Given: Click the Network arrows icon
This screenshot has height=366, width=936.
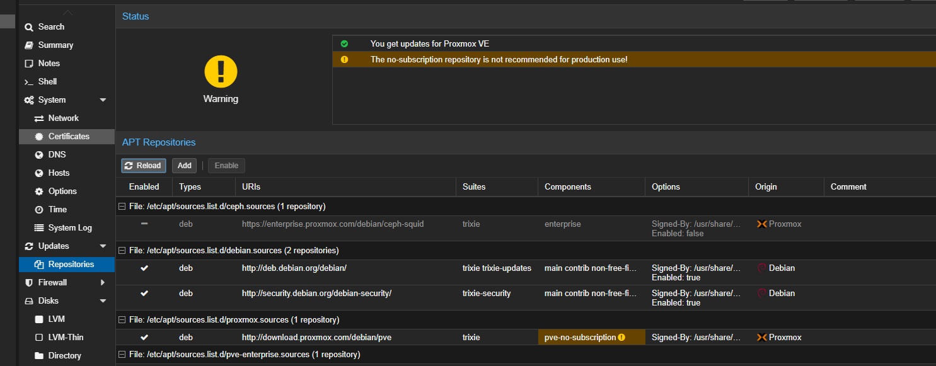Looking at the screenshot, I should click(39, 118).
